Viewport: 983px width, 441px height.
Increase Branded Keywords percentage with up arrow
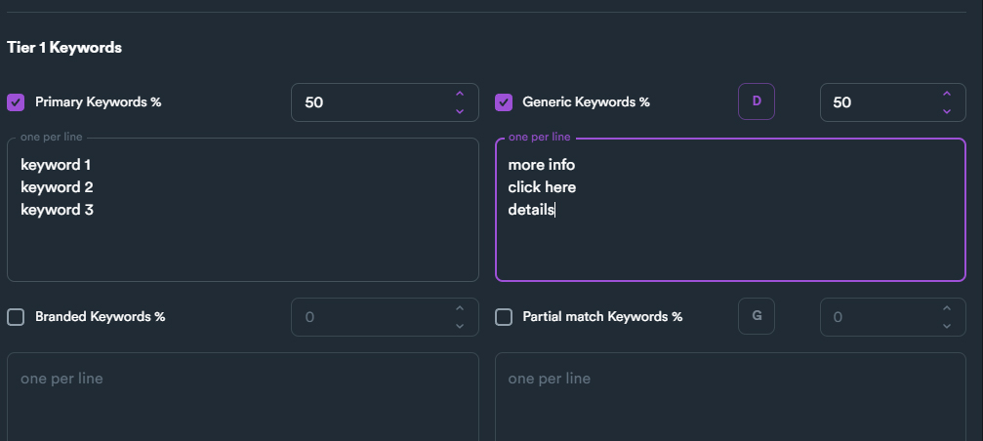(x=460, y=308)
